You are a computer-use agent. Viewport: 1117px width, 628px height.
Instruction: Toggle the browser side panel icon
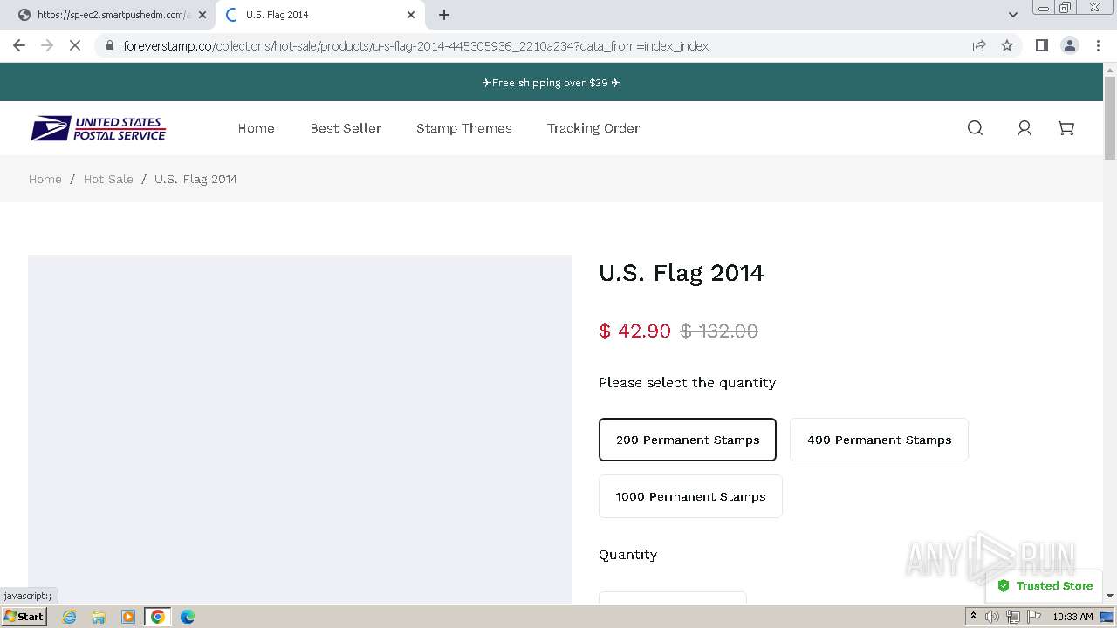(x=1041, y=45)
